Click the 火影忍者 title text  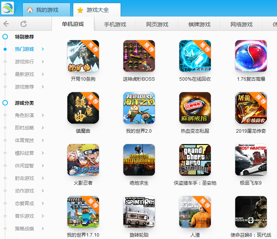coord(83,183)
